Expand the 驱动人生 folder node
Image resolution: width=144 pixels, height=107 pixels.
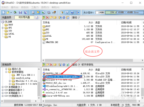click(x=6, y=69)
